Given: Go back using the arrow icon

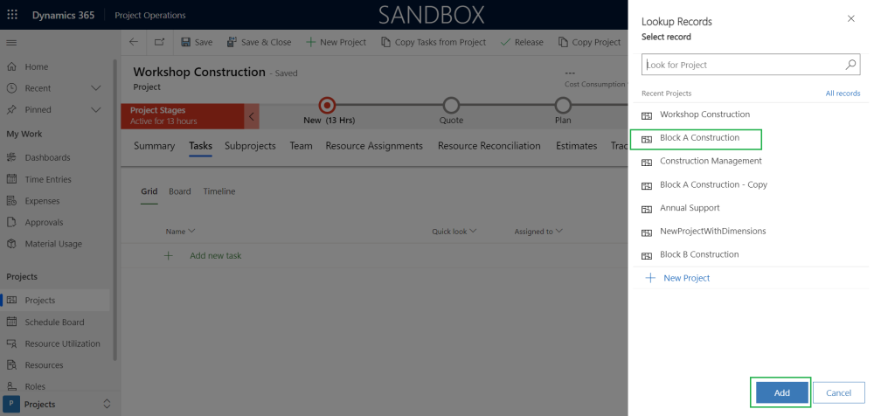Looking at the screenshot, I should tap(134, 42).
